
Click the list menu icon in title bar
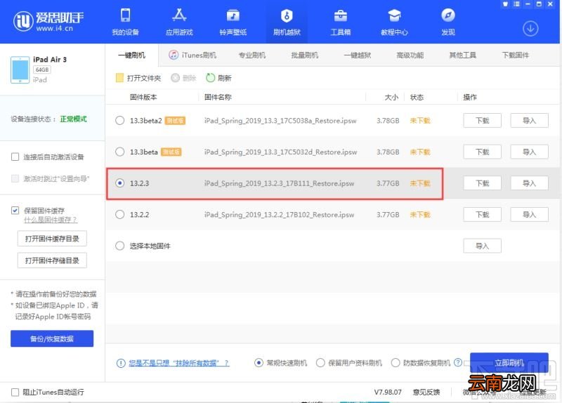click(516, 4)
